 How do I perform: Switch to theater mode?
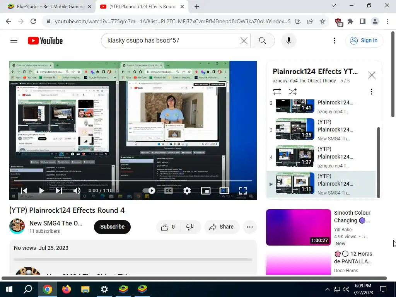pos(224,190)
